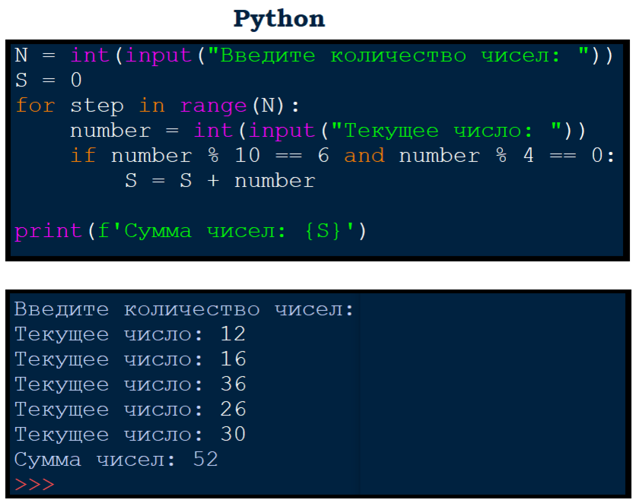Click the output line 'Введите количество чисел:'
The width and height of the screenshot is (636, 503).
185,310
